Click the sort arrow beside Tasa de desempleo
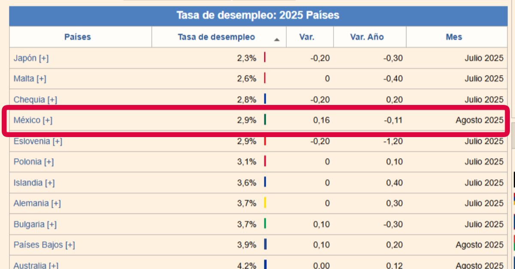The height and width of the screenshot is (269, 515). [277, 39]
